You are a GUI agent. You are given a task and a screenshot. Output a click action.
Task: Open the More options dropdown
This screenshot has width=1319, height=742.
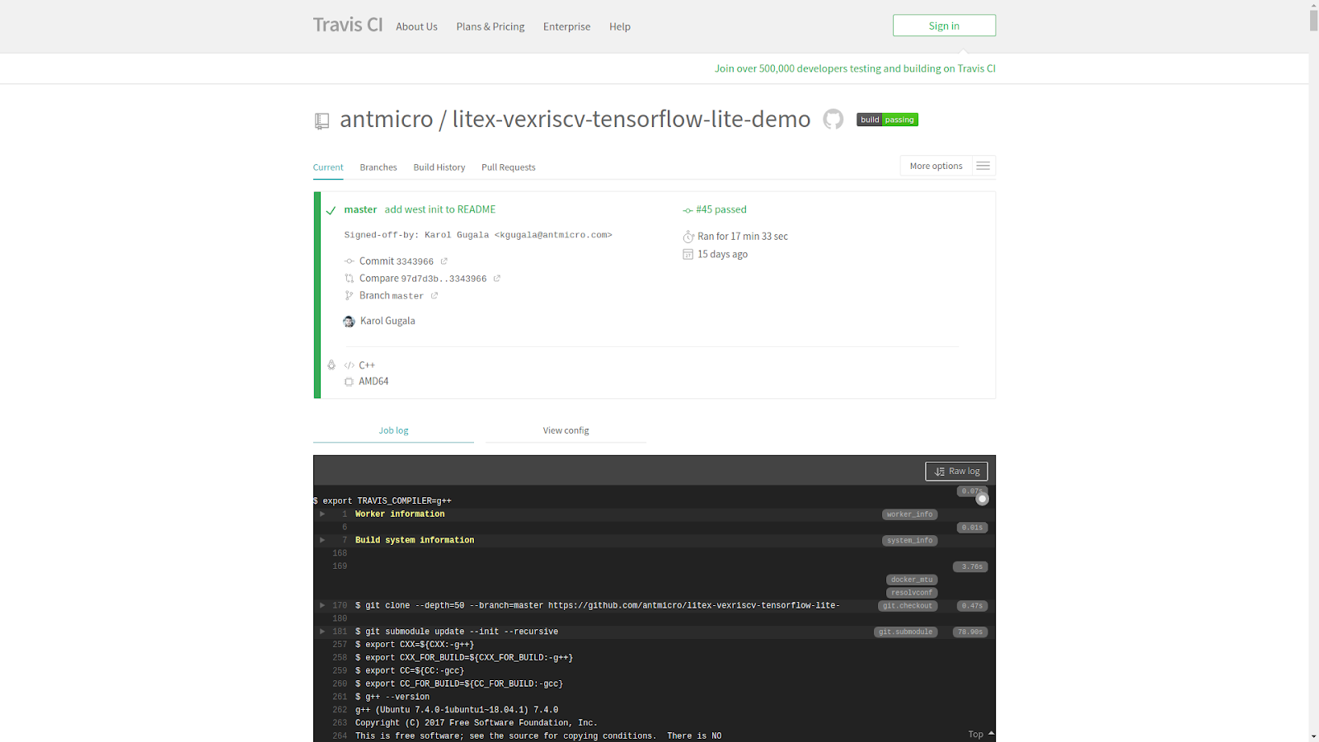(936, 166)
